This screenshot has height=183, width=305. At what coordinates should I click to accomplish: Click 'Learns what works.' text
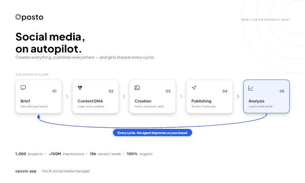[261, 107]
